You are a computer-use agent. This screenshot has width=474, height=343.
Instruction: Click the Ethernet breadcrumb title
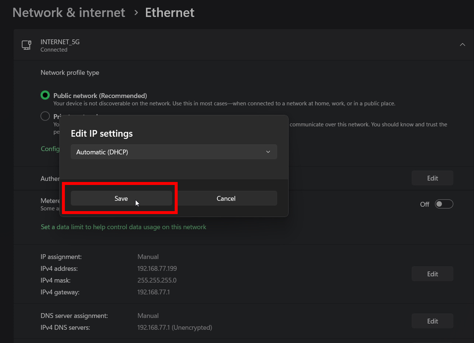coord(170,13)
